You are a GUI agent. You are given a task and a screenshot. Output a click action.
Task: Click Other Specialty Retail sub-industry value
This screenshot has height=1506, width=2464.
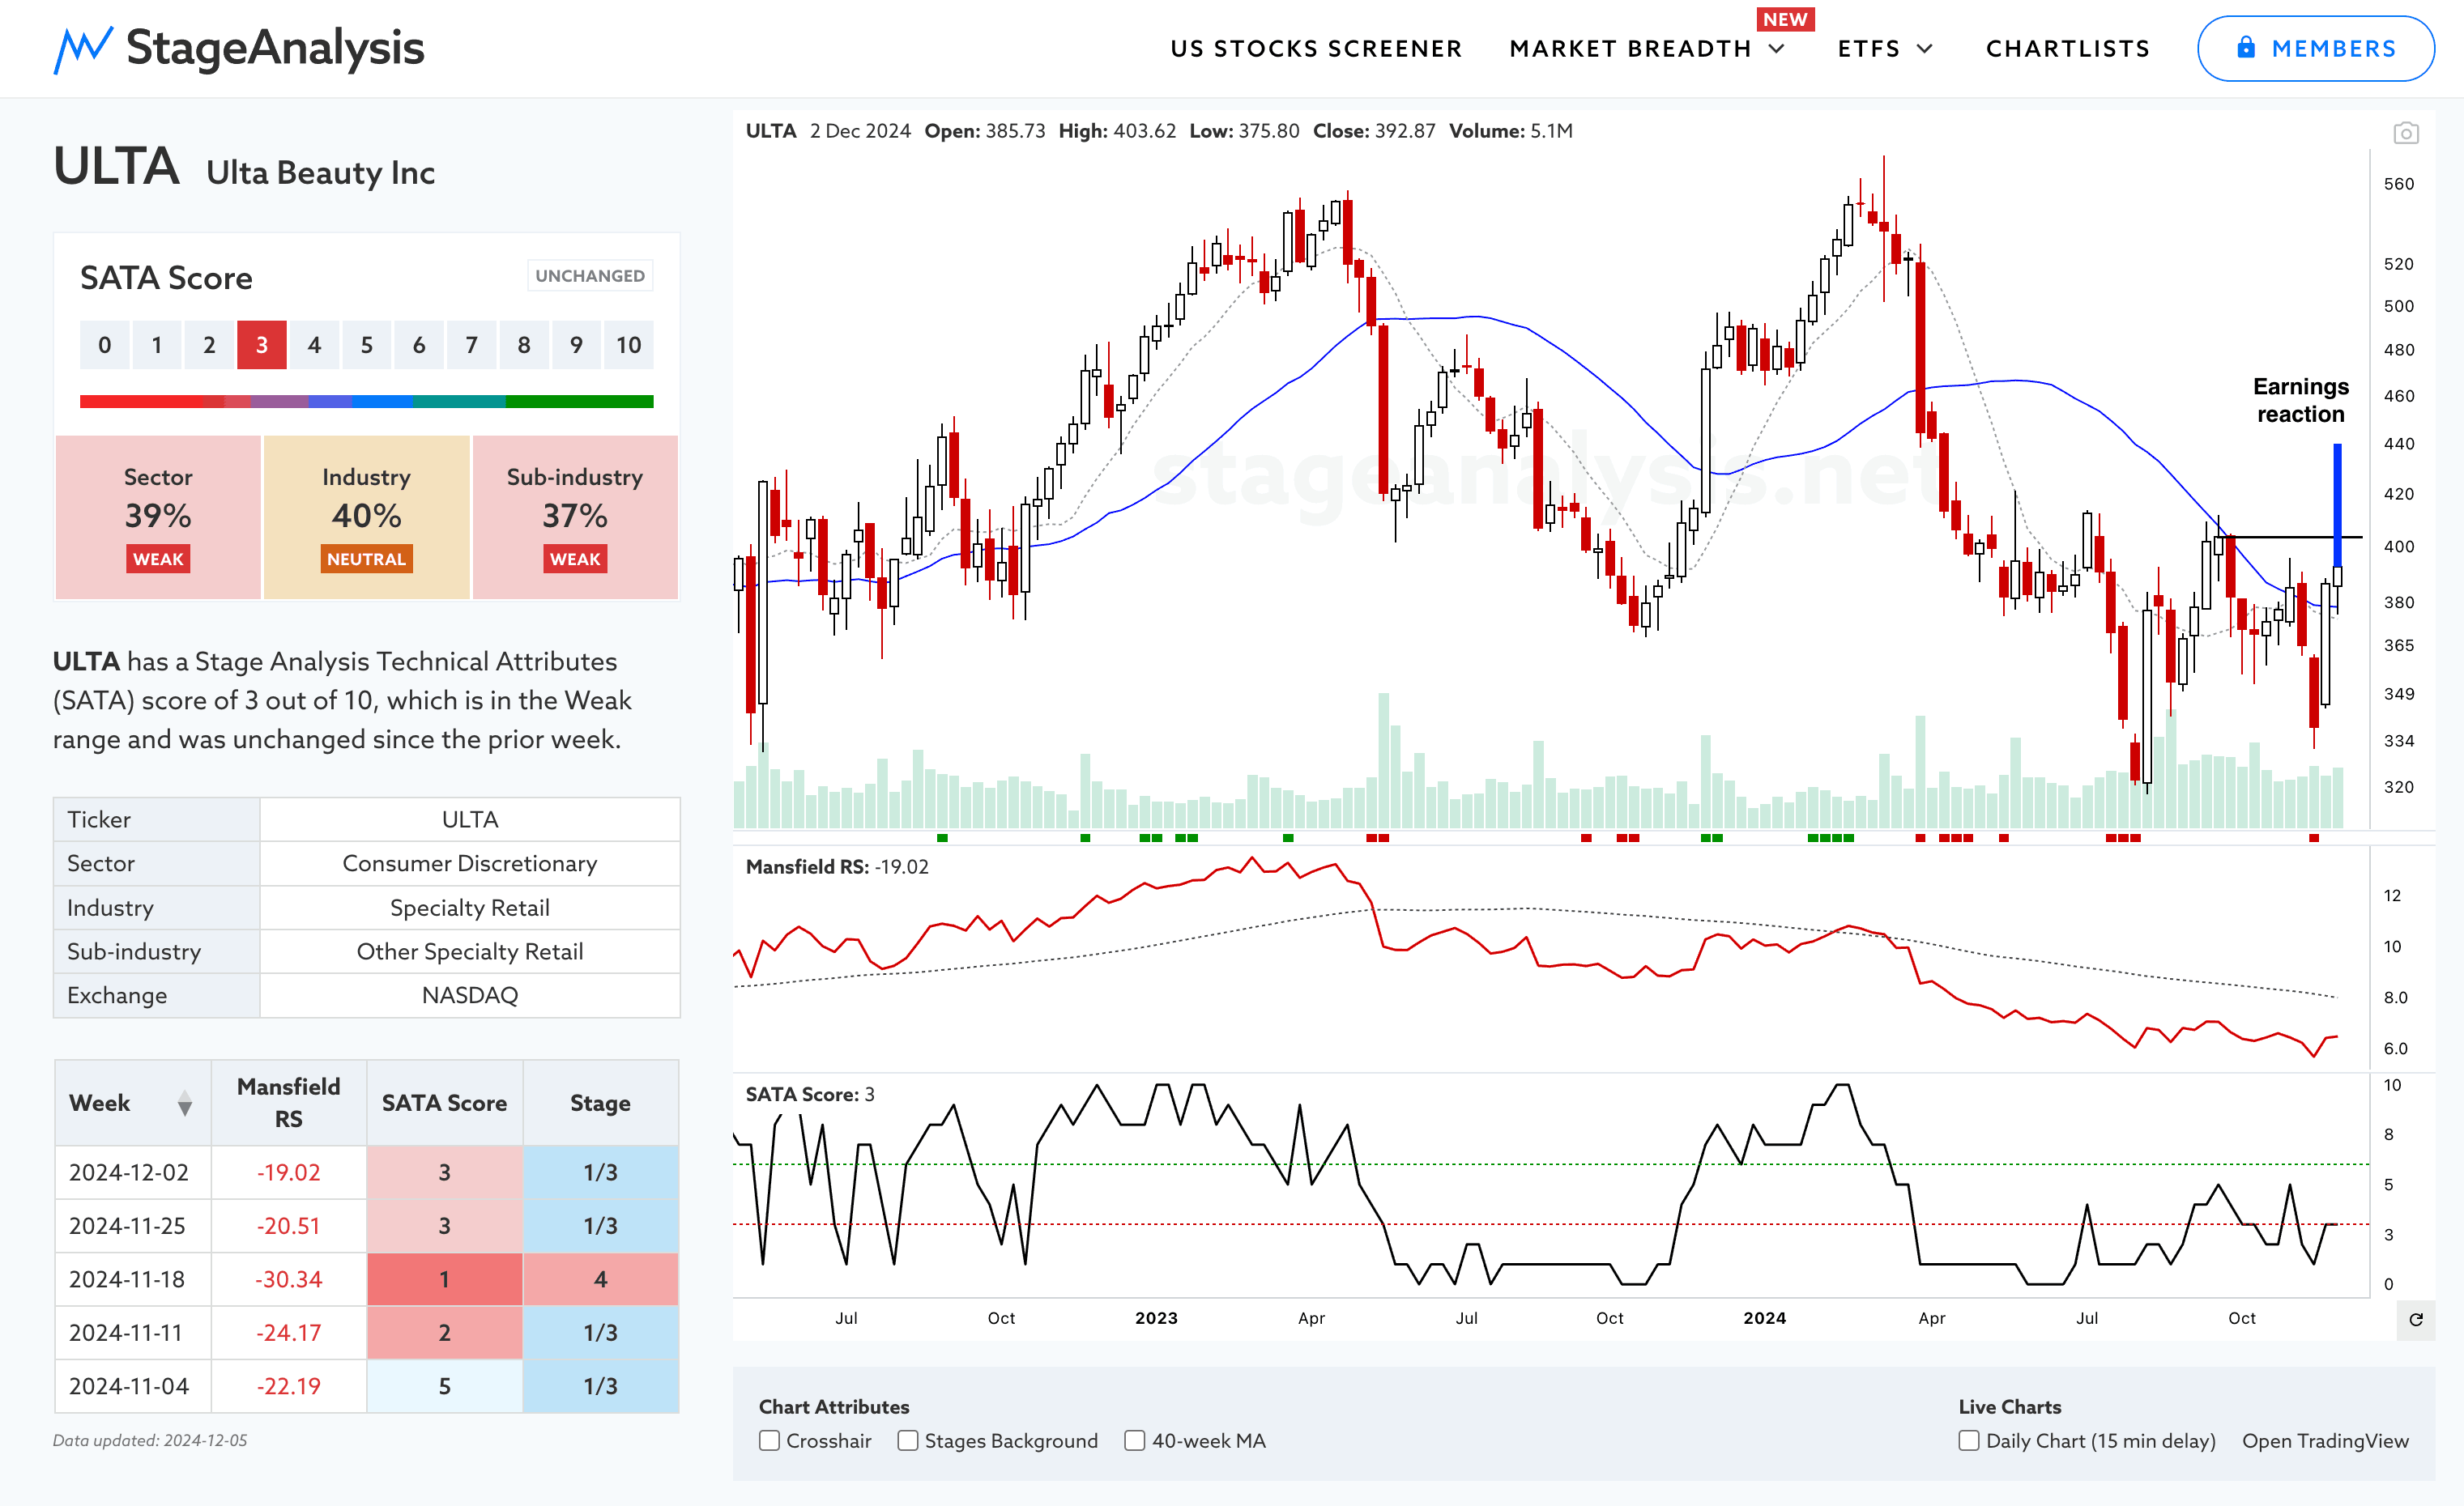469,951
